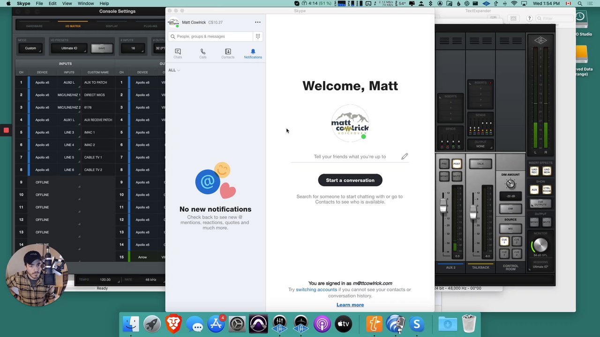Open the # Inputs dropdown showing 16
Image resolution: width=600 pixels, height=337 pixels.
pyautogui.click(x=133, y=48)
